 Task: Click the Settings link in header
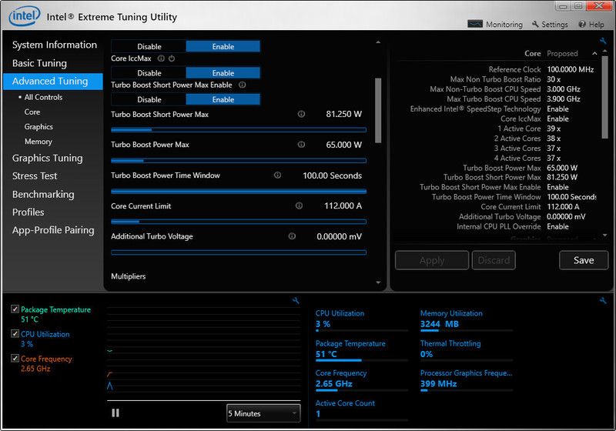point(554,25)
